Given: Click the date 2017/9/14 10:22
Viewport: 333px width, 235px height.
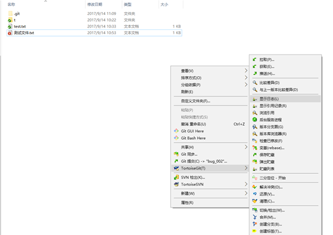Looking at the screenshot, I should coord(102,20).
